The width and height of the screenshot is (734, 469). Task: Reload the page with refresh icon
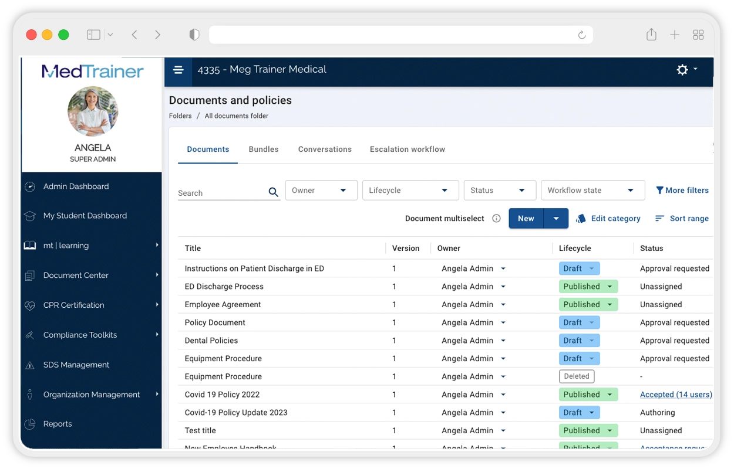581,35
